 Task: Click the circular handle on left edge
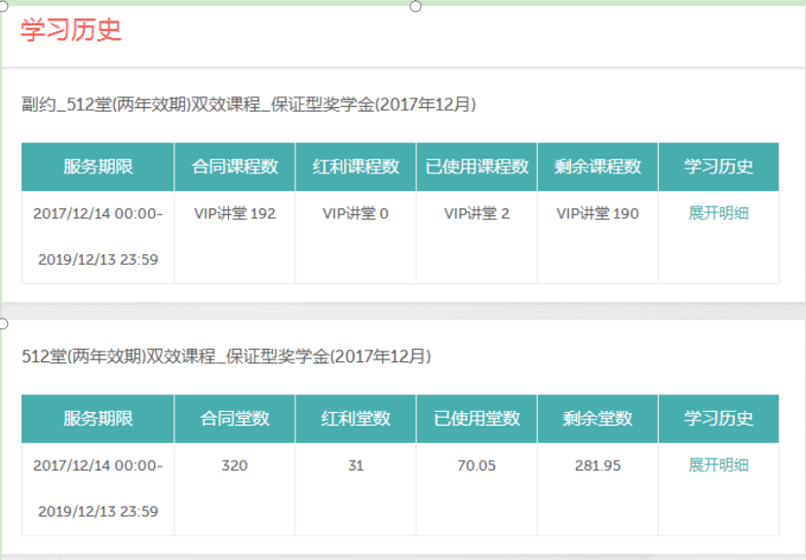(x=4, y=322)
